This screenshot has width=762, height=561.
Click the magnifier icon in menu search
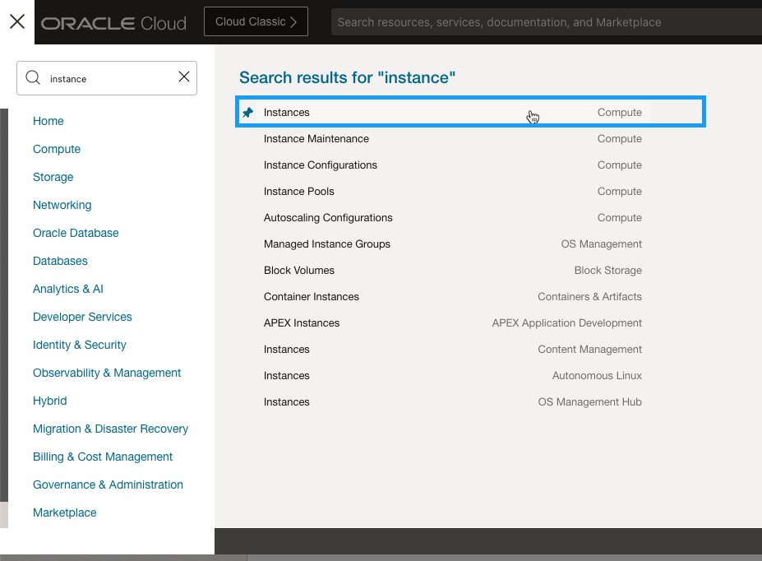click(x=33, y=78)
